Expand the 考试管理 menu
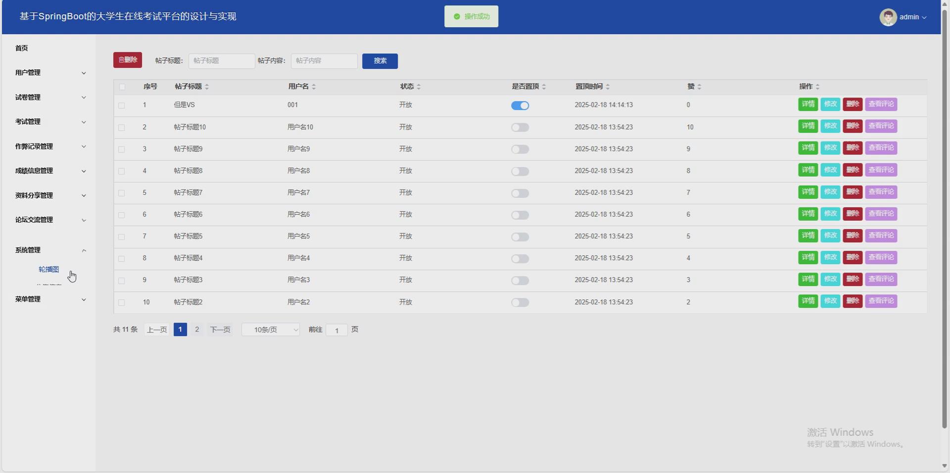Screen dimensions: 950x473 pyautogui.click(x=50, y=122)
